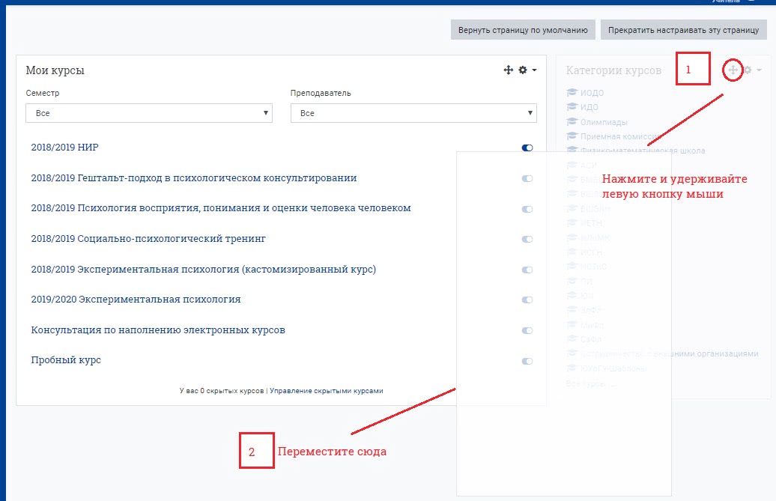
Task: Open Консультация по наполнению электронных курсов
Action: (x=158, y=330)
